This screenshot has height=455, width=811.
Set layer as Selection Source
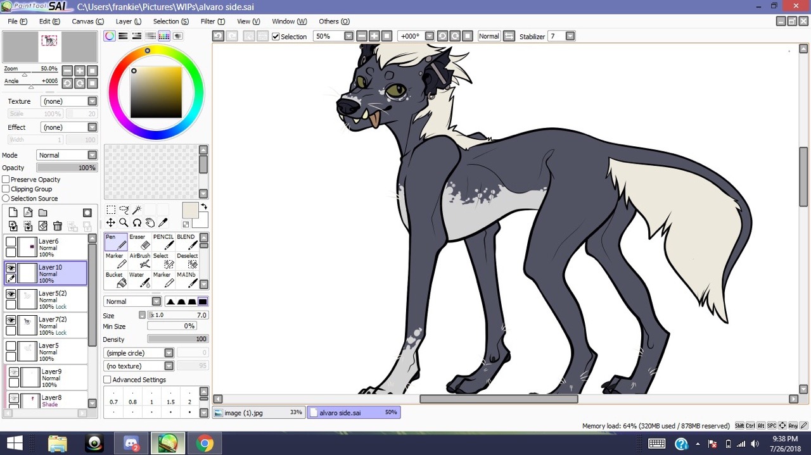(6, 198)
